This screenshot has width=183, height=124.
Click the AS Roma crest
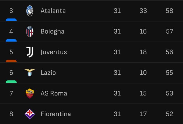30,93
